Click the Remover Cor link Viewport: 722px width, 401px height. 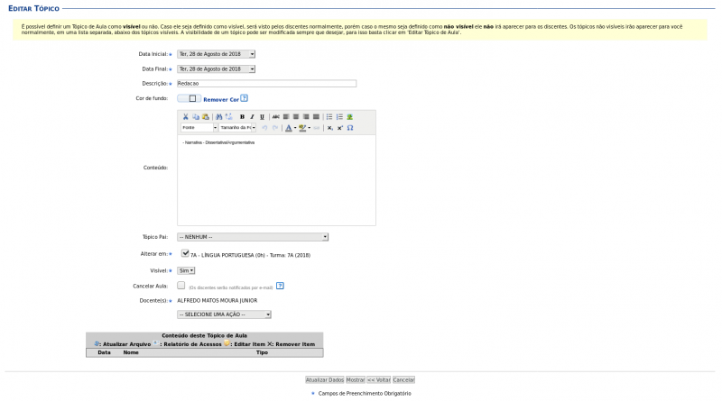(x=221, y=99)
